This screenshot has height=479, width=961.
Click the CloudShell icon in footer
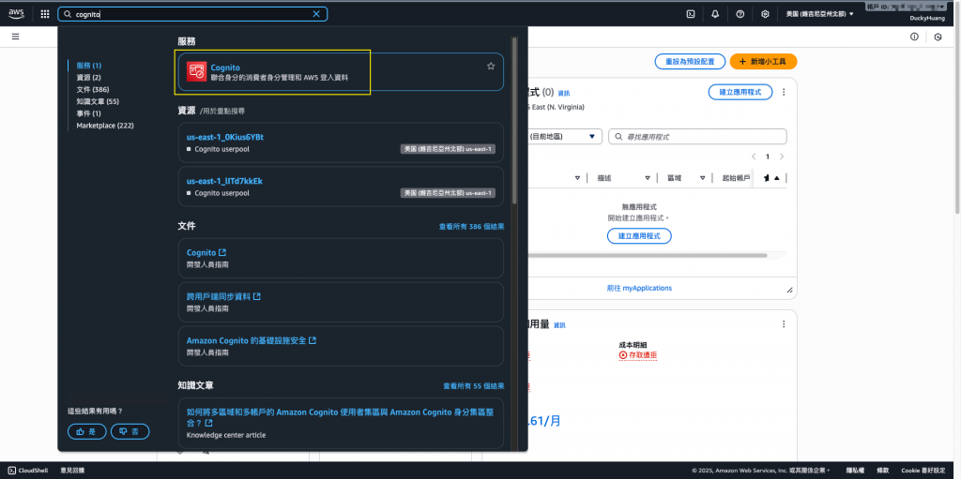pos(12,471)
